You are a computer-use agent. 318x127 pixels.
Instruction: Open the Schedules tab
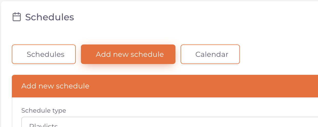point(44,54)
